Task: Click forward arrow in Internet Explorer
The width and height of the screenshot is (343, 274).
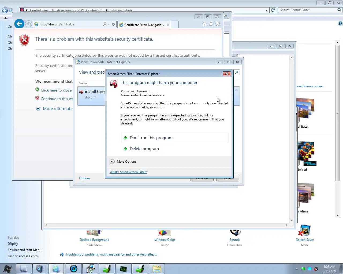Action: coord(29,24)
